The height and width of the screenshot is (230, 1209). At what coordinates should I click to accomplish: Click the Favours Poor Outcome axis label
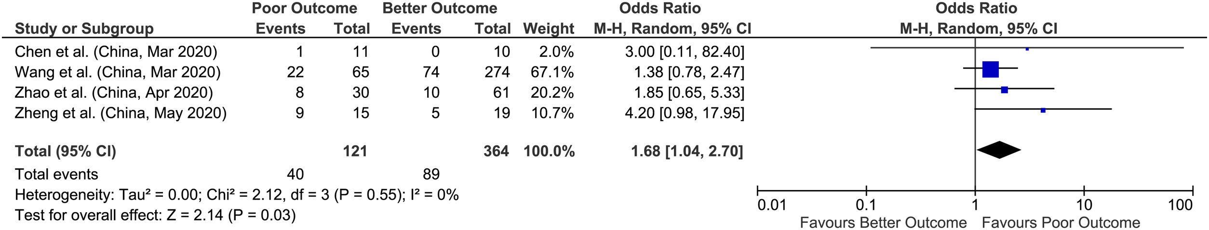tap(1061, 223)
